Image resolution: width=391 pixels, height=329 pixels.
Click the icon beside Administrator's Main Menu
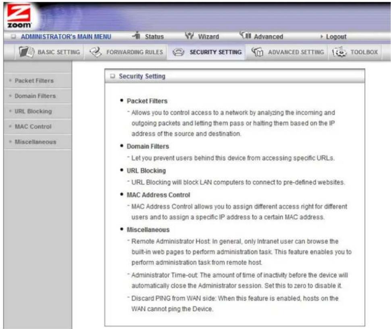(13, 37)
